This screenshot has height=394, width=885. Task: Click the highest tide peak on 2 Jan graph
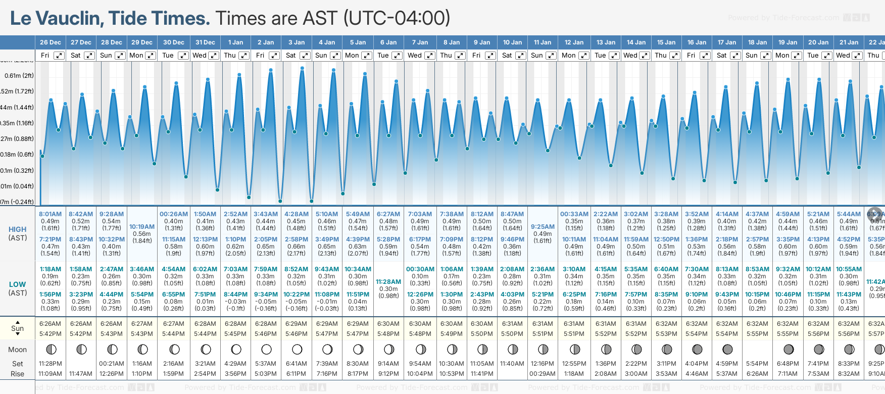click(271, 70)
